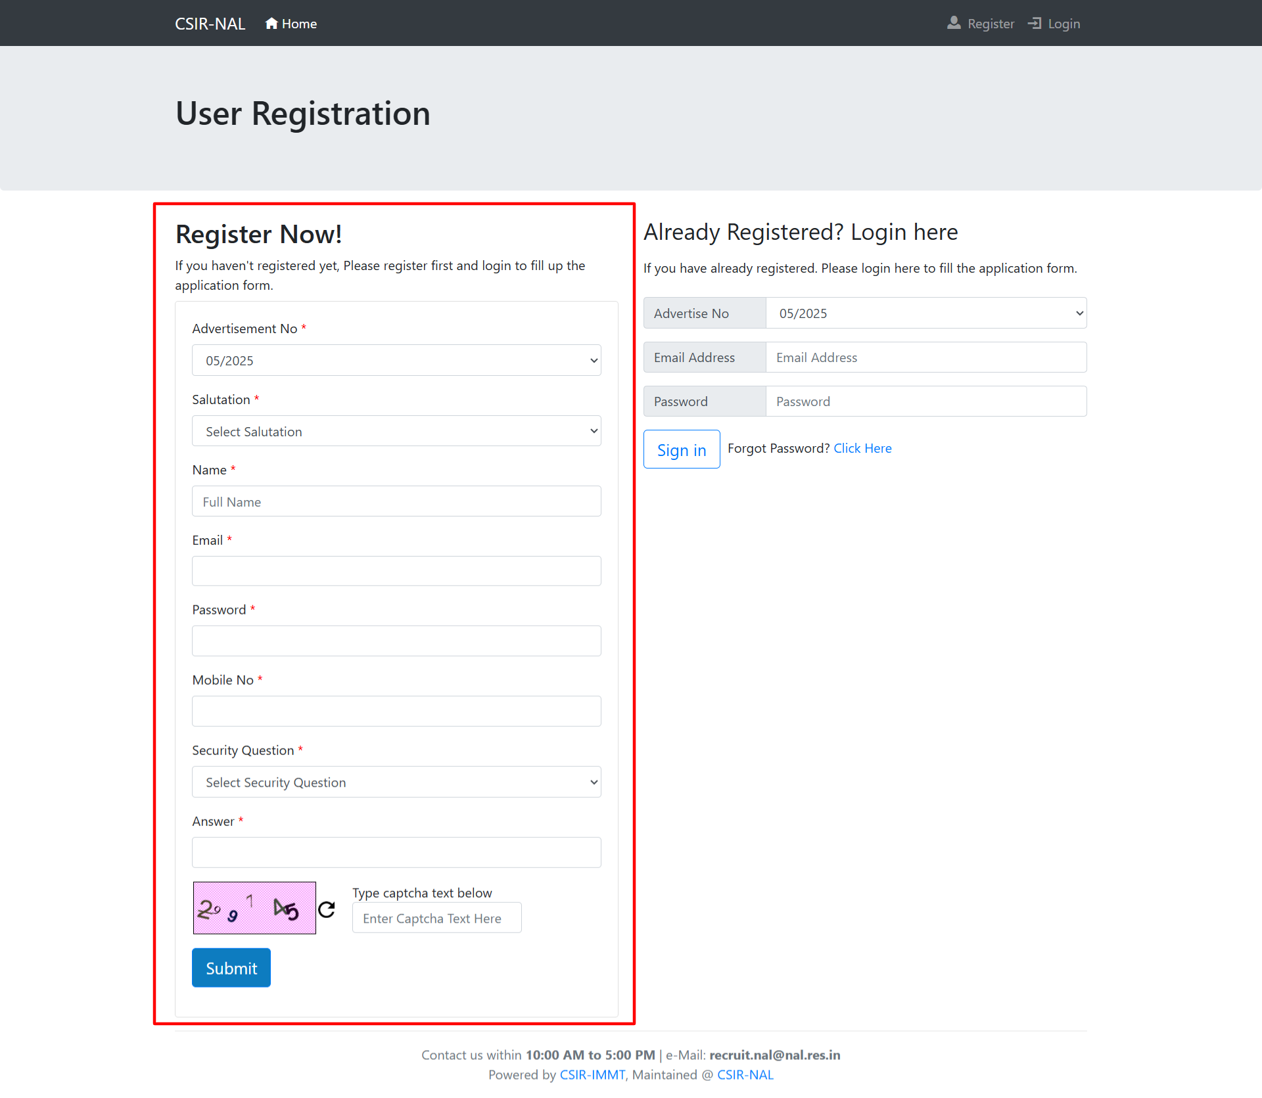
Task: Click the Login arrow icon
Action: coord(1035,24)
